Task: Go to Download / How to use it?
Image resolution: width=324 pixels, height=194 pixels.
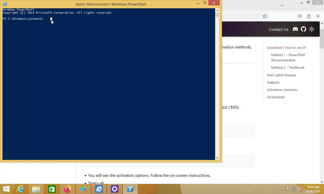Action: pos(287,47)
